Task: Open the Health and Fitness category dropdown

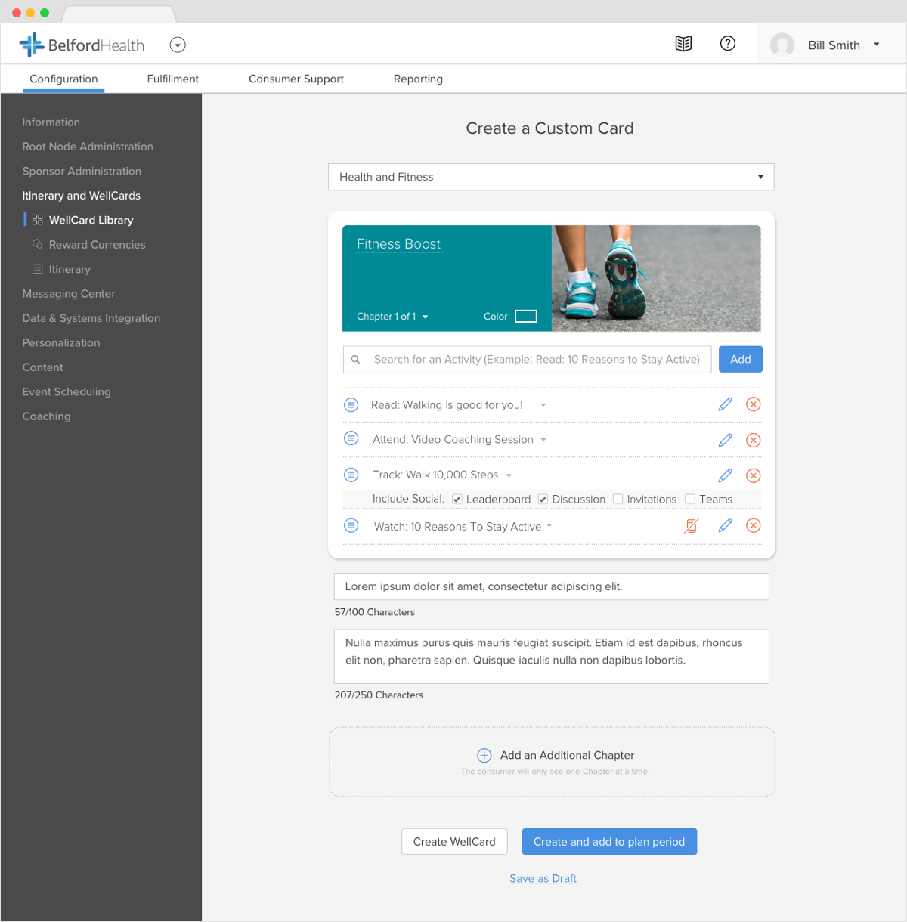Action: click(551, 177)
